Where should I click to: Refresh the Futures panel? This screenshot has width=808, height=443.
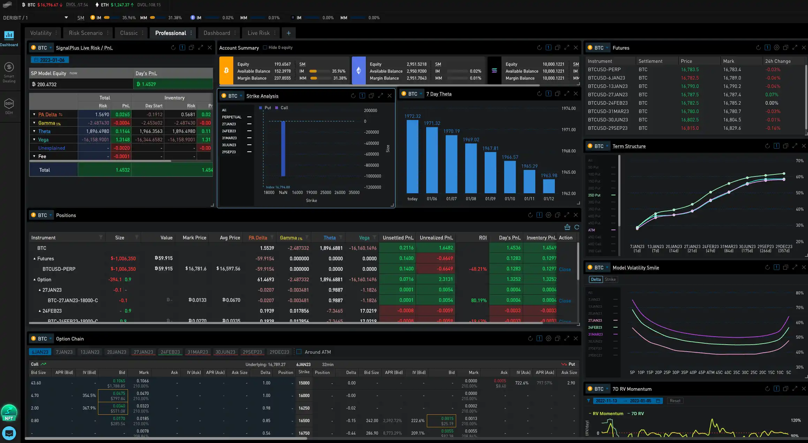[758, 47]
